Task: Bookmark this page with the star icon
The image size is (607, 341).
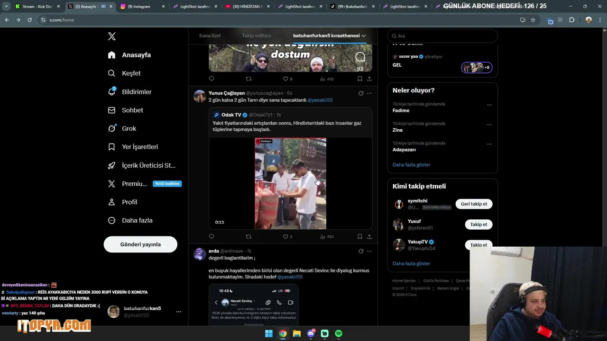Action: tap(533, 20)
